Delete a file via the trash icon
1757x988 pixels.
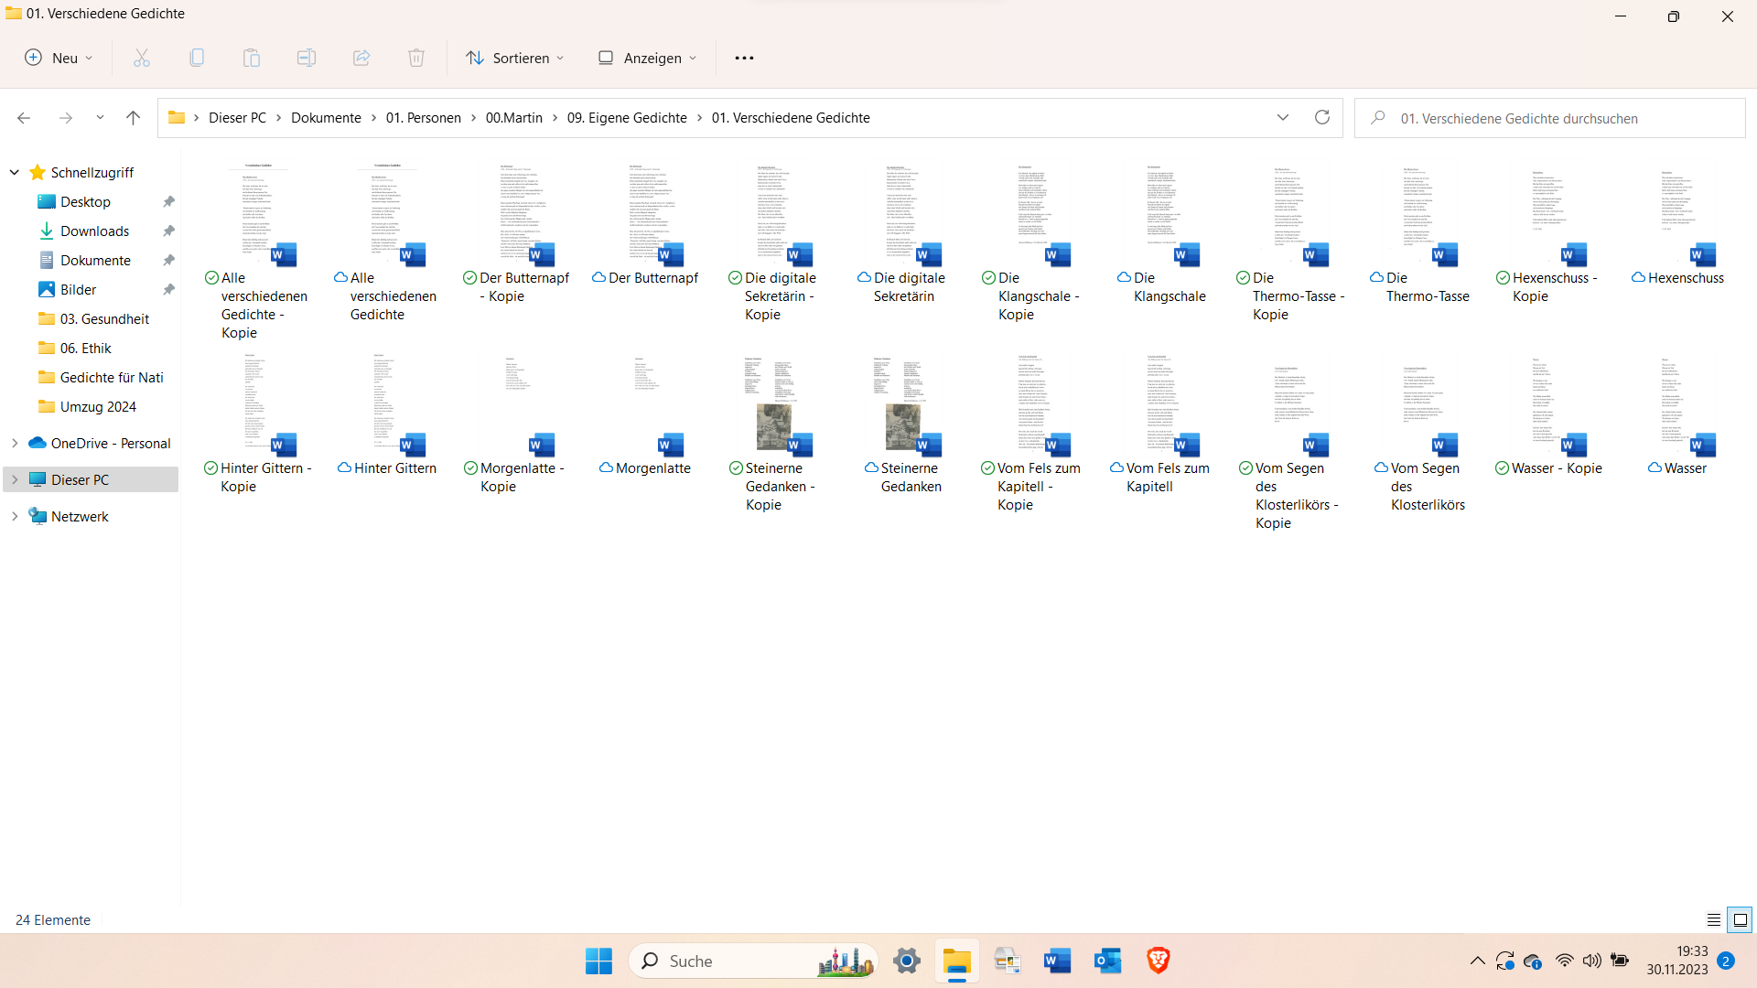click(x=416, y=58)
